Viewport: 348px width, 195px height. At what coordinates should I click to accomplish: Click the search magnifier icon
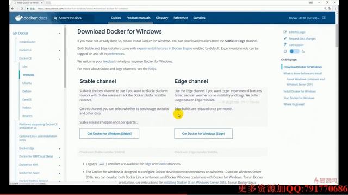[55, 18]
